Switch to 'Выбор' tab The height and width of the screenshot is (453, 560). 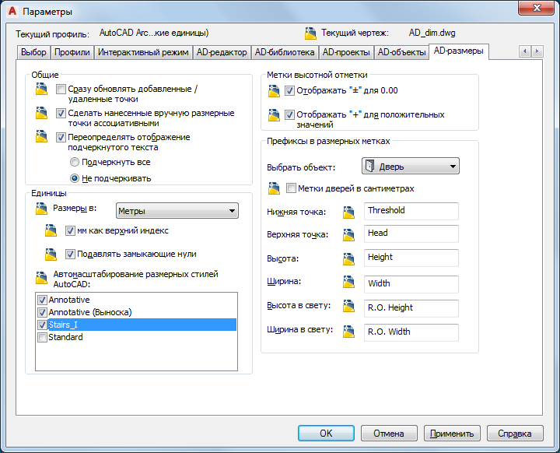pos(33,53)
